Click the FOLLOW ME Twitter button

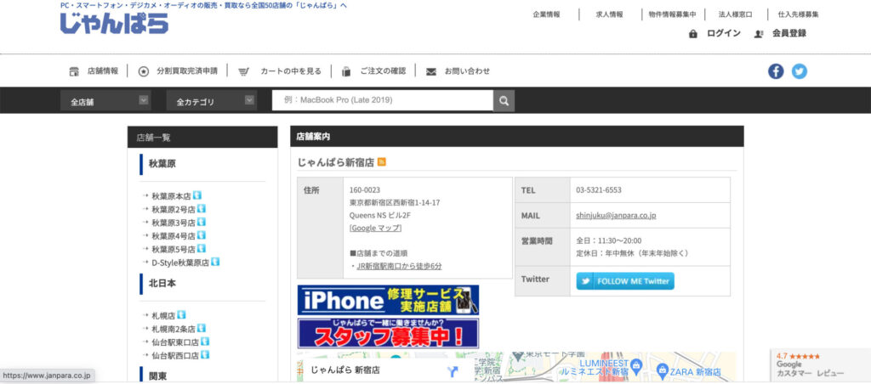tap(625, 281)
